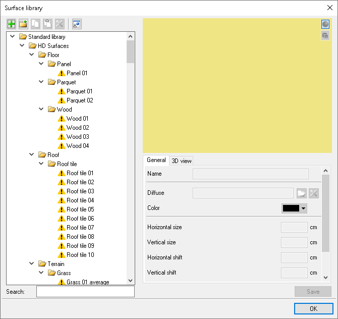Select the Parquet 01 surface

pyautogui.click(x=79, y=91)
